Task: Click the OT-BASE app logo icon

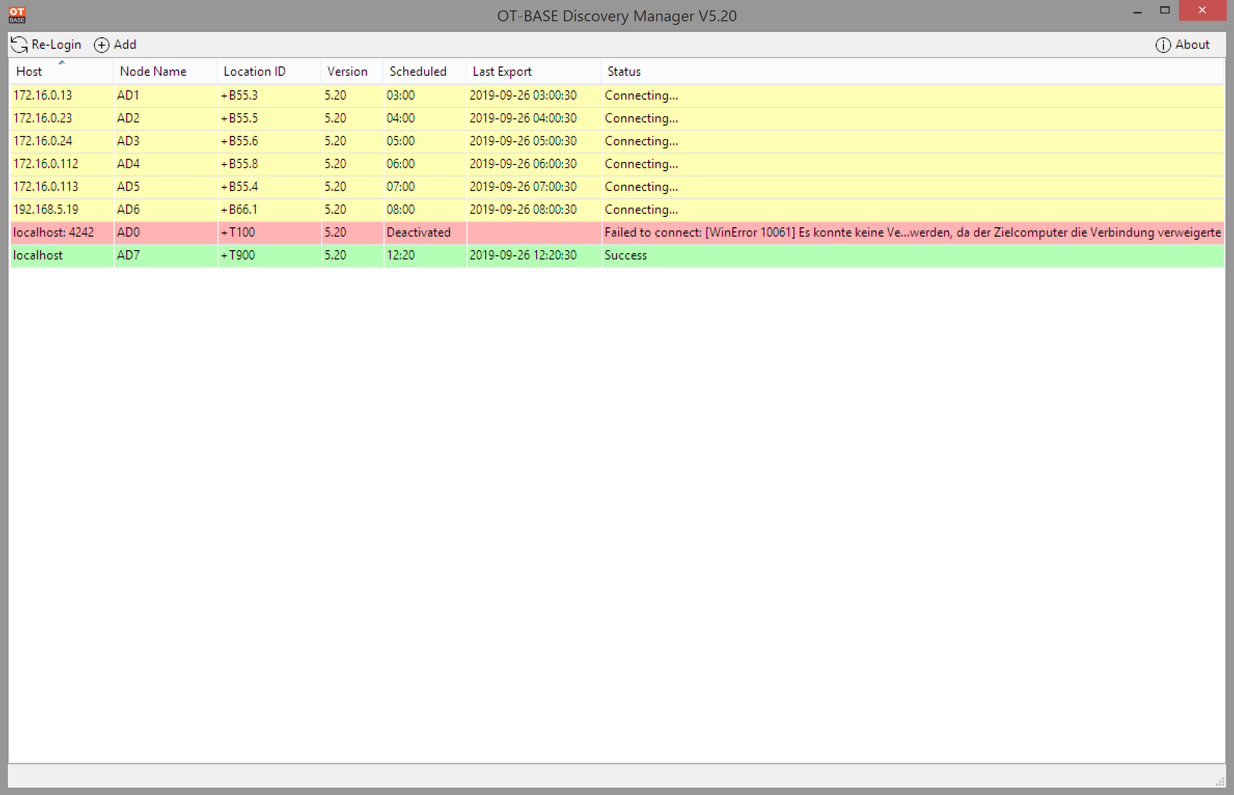Action: pos(17,15)
